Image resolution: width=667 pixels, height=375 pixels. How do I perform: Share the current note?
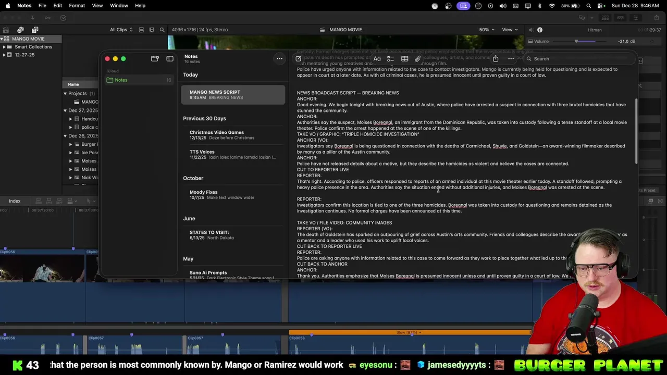pyautogui.click(x=496, y=58)
